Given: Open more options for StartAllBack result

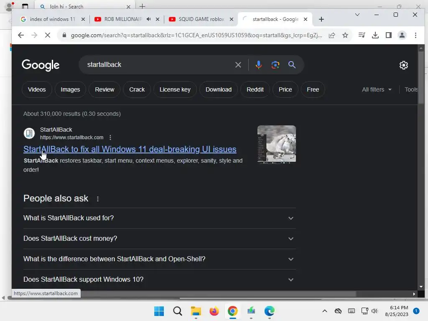Looking at the screenshot, I should pyautogui.click(x=110, y=137).
